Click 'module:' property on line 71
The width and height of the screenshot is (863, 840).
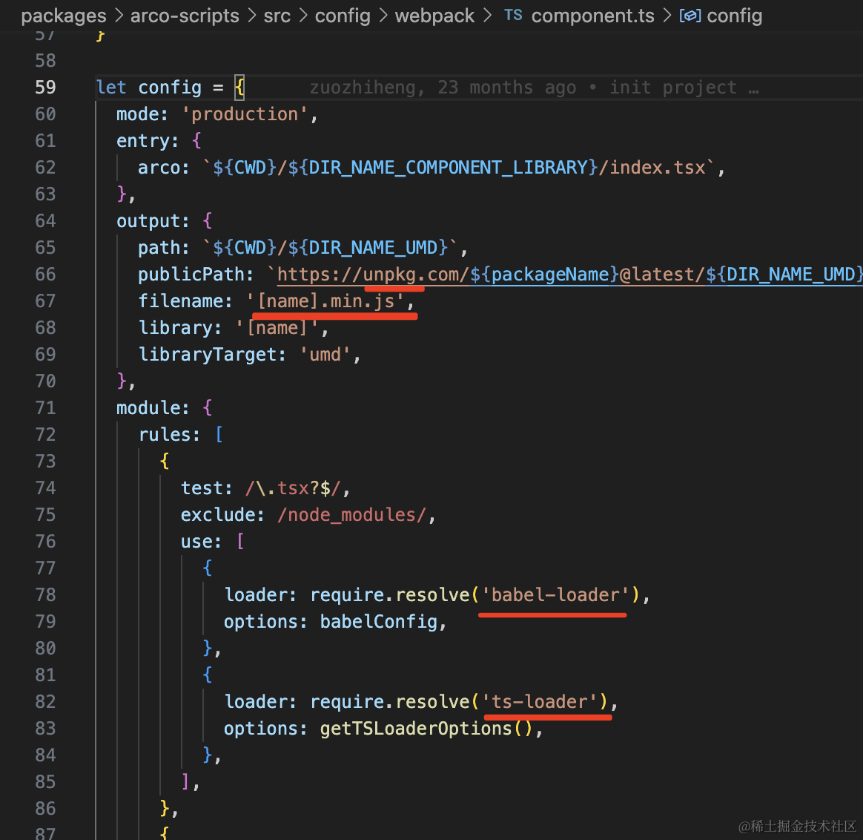[153, 408]
